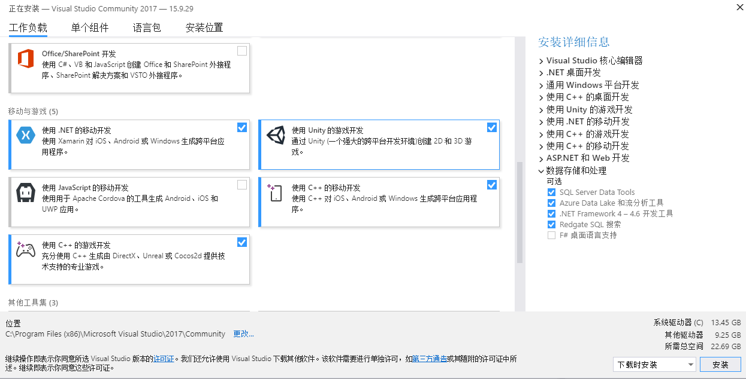Collapse the 数据存储和处理 details section
Screen dimensions: 746x379
pos(541,171)
